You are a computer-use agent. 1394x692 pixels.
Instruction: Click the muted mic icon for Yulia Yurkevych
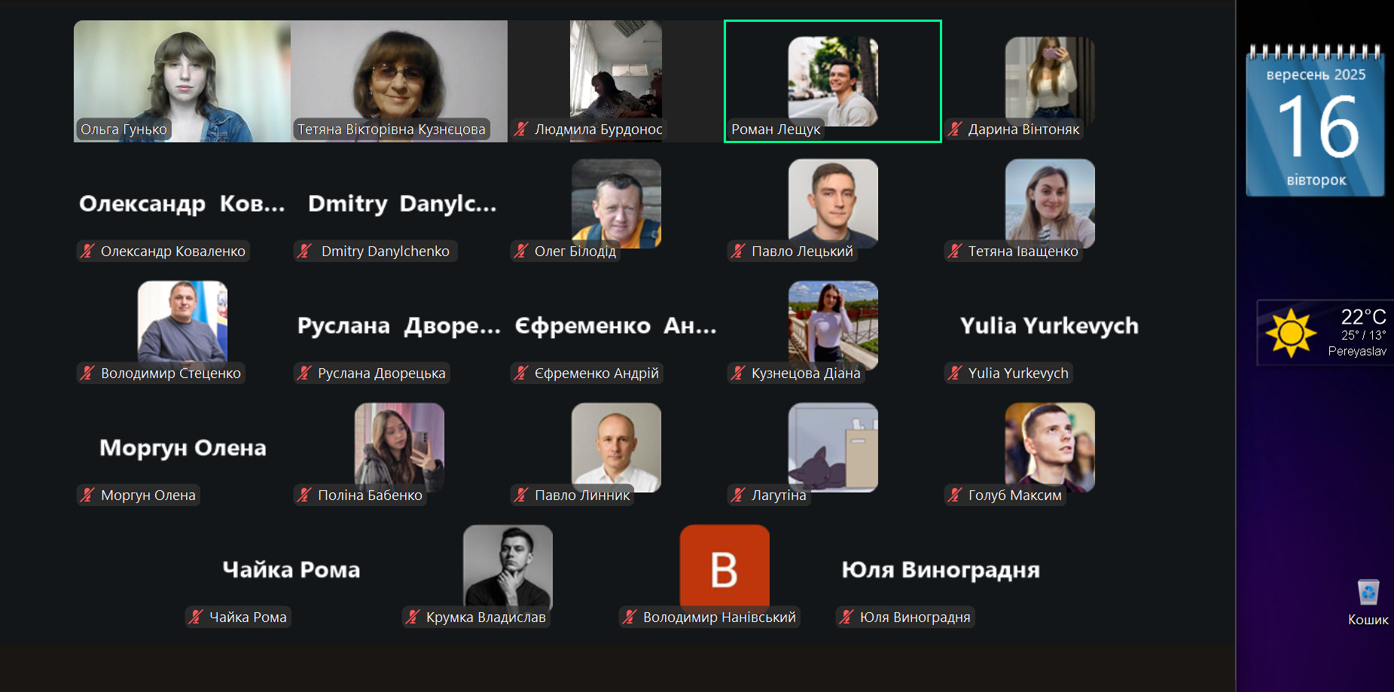(954, 373)
